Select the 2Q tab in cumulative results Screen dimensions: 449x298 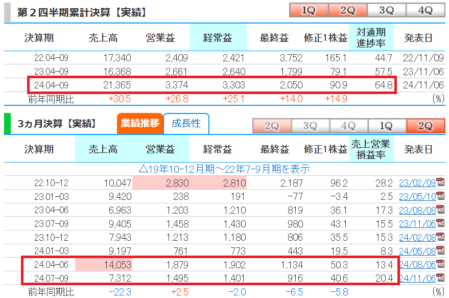348,10
